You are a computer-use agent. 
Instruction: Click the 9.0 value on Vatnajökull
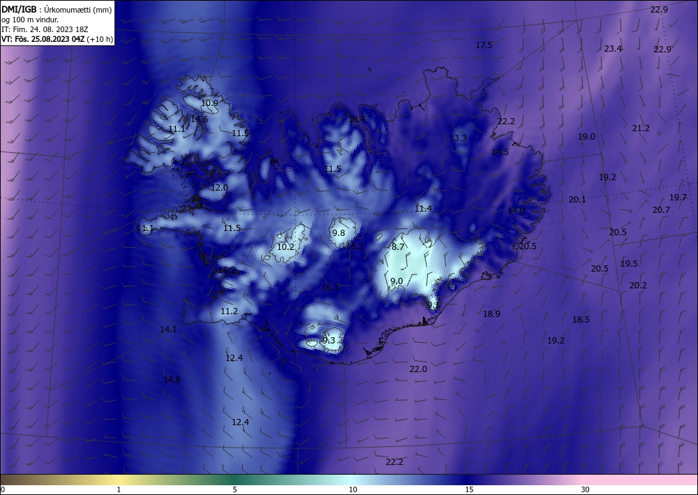tap(396, 281)
